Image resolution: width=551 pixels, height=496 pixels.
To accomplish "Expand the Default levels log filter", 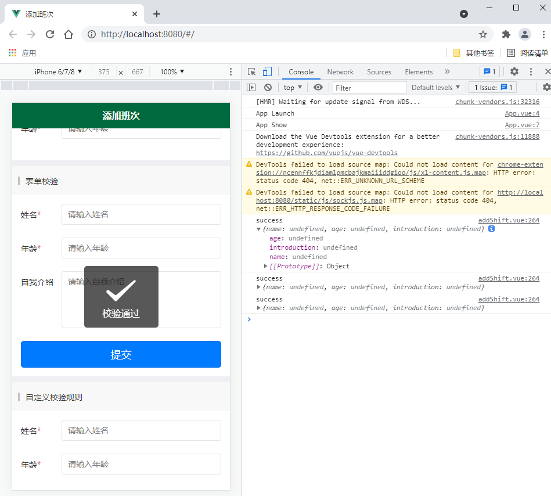I will click(435, 88).
